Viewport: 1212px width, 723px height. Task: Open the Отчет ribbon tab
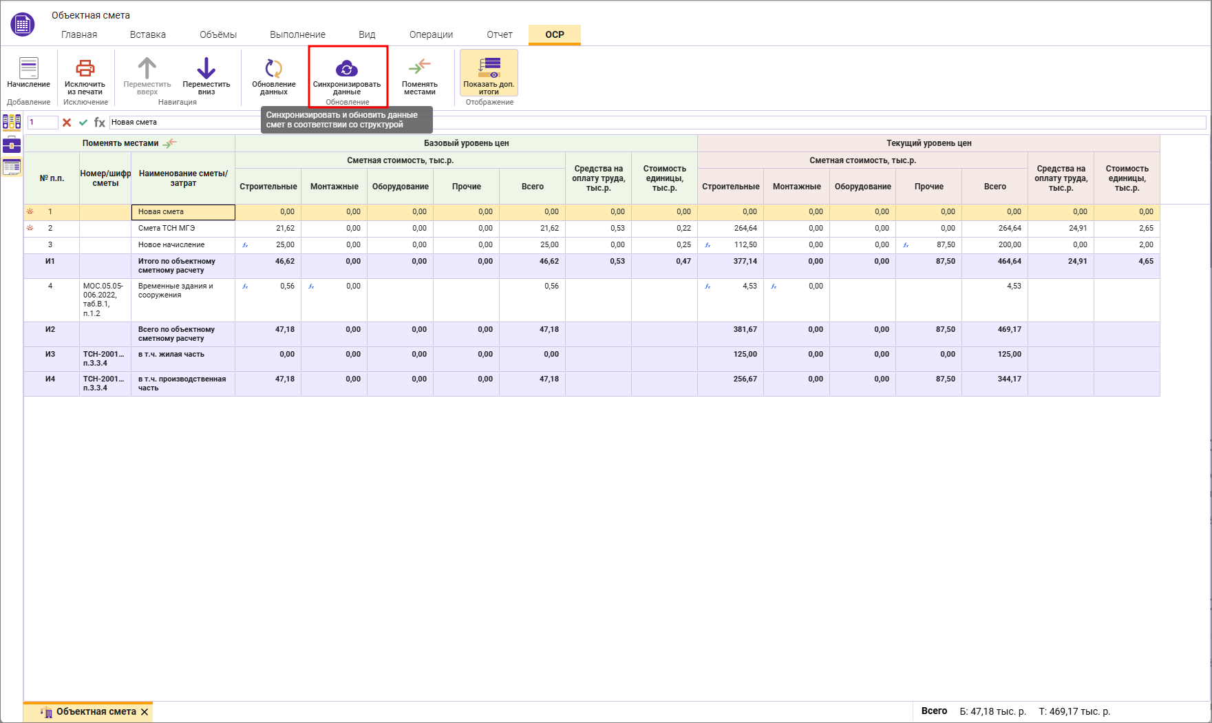coord(500,34)
